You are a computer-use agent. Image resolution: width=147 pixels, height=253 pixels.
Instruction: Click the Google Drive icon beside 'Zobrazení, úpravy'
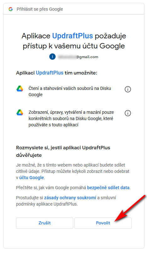[x=20, y=113]
